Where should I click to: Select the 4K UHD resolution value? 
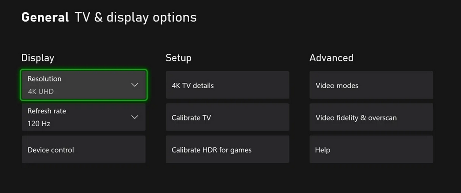point(40,92)
